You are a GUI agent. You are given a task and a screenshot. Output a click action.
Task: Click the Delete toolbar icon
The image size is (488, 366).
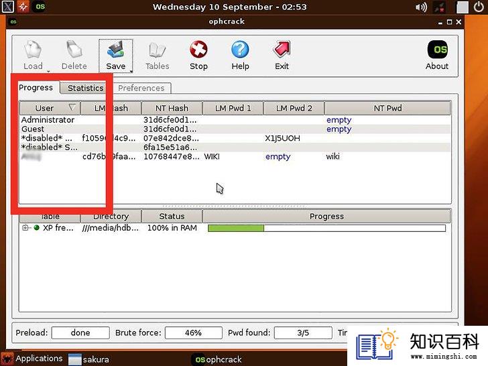coord(74,56)
